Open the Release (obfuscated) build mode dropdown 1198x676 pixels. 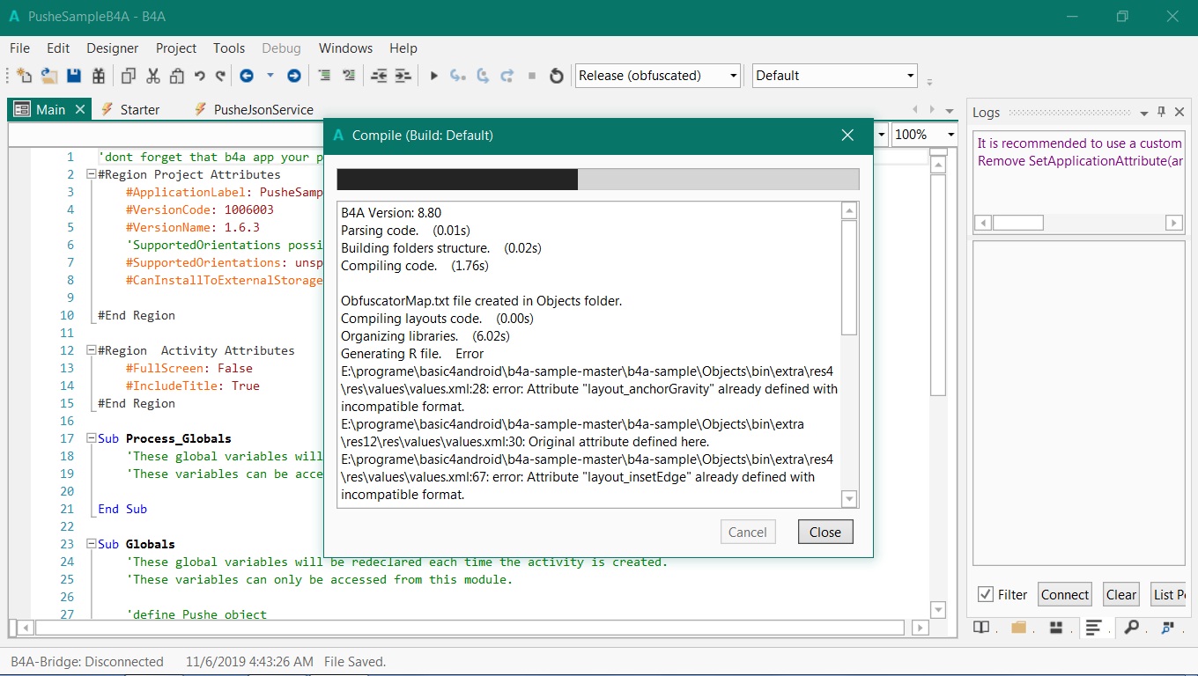tap(657, 76)
